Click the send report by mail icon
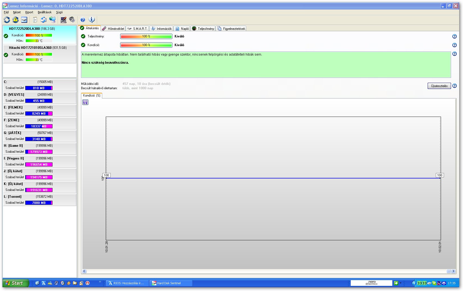This screenshot has height=291, width=463. (x=43, y=20)
